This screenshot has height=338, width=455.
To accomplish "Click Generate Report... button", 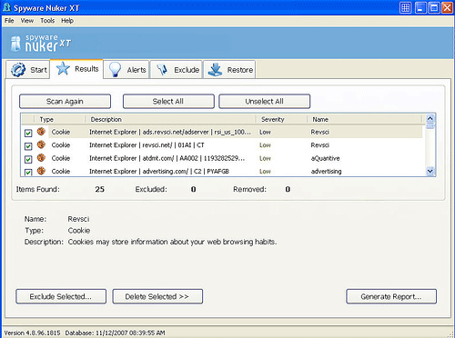I will pyautogui.click(x=391, y=296).
